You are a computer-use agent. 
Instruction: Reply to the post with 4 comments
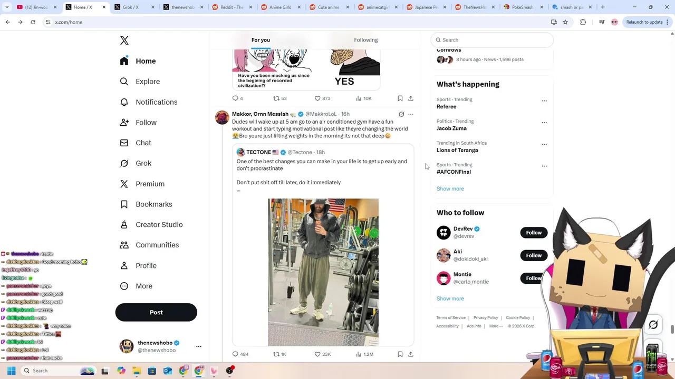(x=237, y=98)
